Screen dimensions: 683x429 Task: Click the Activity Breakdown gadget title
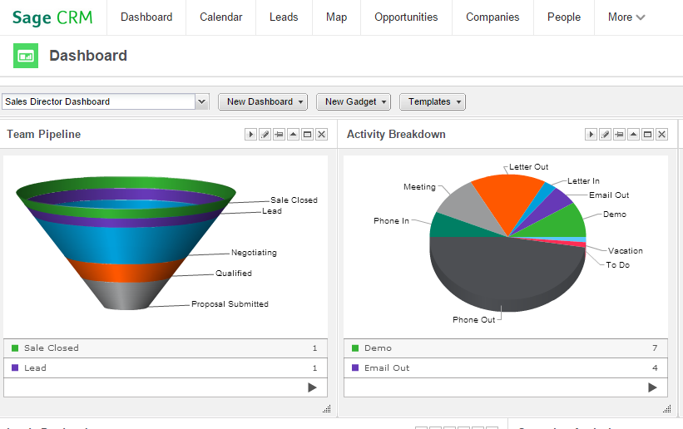396,134
